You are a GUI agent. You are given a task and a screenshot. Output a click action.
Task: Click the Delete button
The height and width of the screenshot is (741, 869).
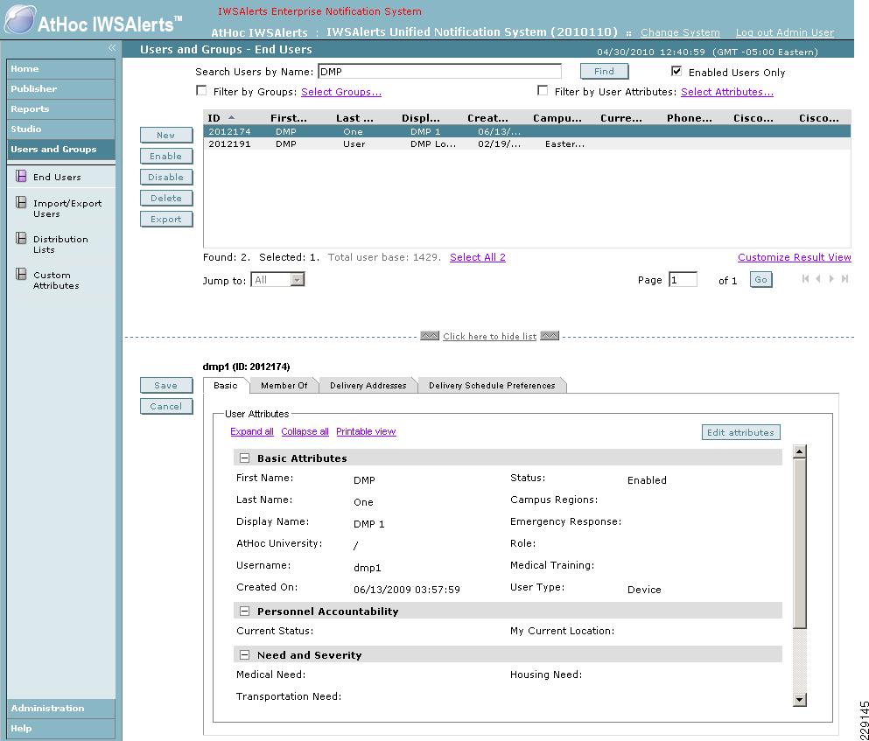pos(166,199)
